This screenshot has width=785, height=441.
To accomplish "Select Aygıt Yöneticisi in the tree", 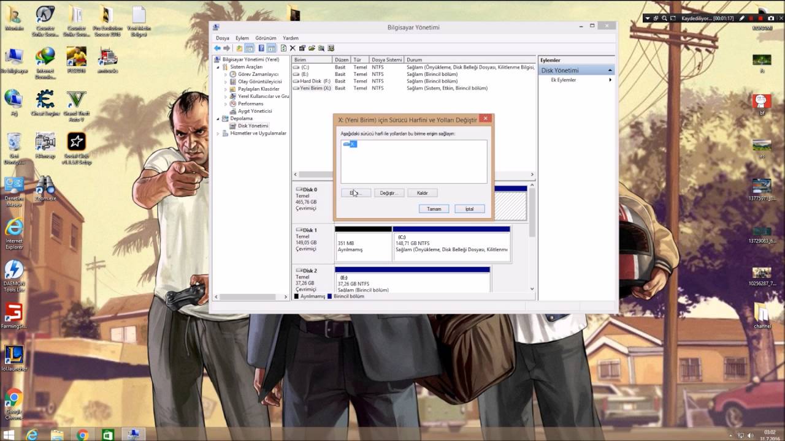I will pos(255,111).
